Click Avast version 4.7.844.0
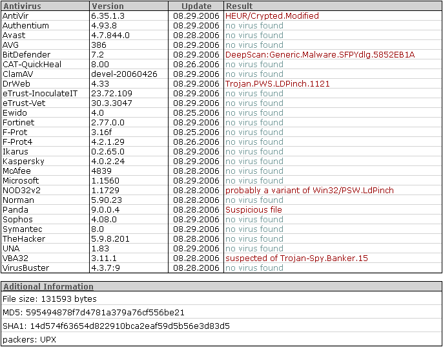Image resolution: width=443 pixels, height=347 pixels. 110,35
